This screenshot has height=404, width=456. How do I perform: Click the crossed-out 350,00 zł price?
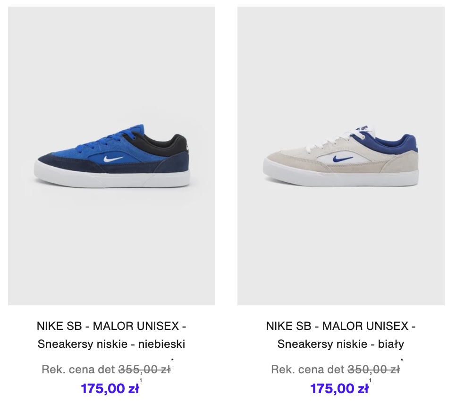tap(374, 370)
